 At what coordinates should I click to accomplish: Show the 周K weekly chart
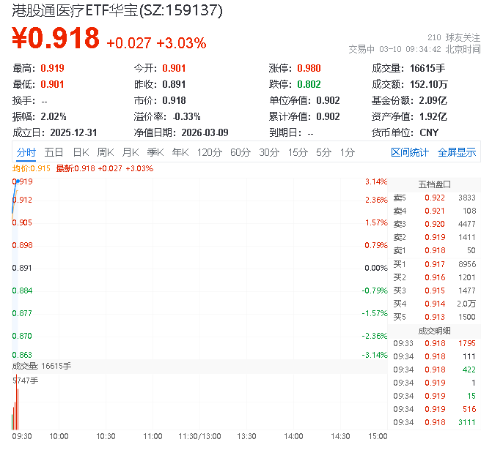106,152
